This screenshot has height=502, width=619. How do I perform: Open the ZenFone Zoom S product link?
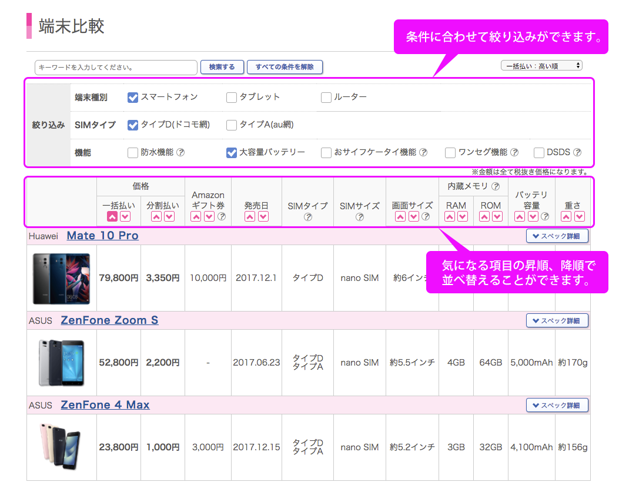pos(109,320)
